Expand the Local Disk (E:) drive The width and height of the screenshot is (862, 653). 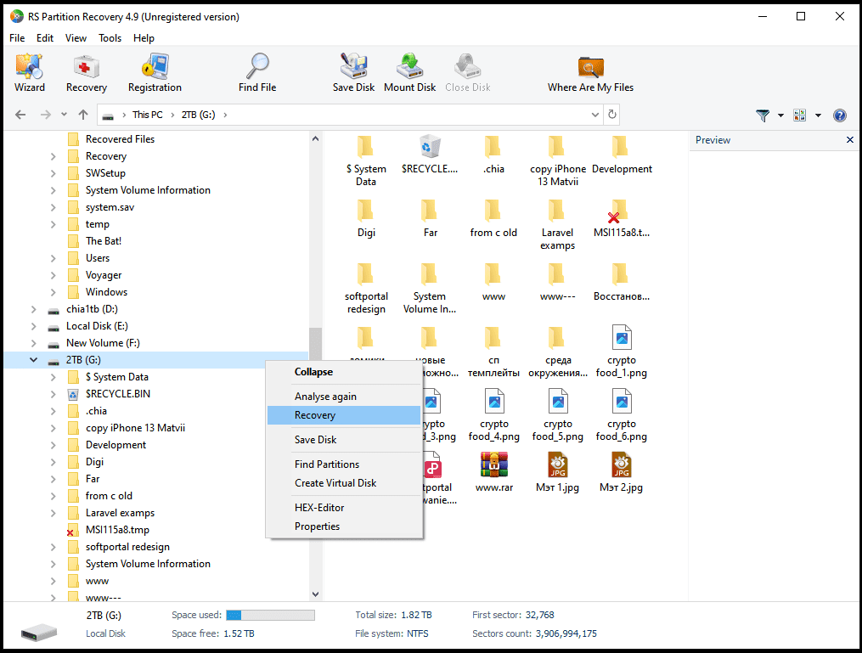click(33, 326)
